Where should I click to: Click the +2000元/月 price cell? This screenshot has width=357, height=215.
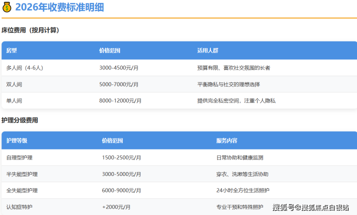tap(116, 207)
